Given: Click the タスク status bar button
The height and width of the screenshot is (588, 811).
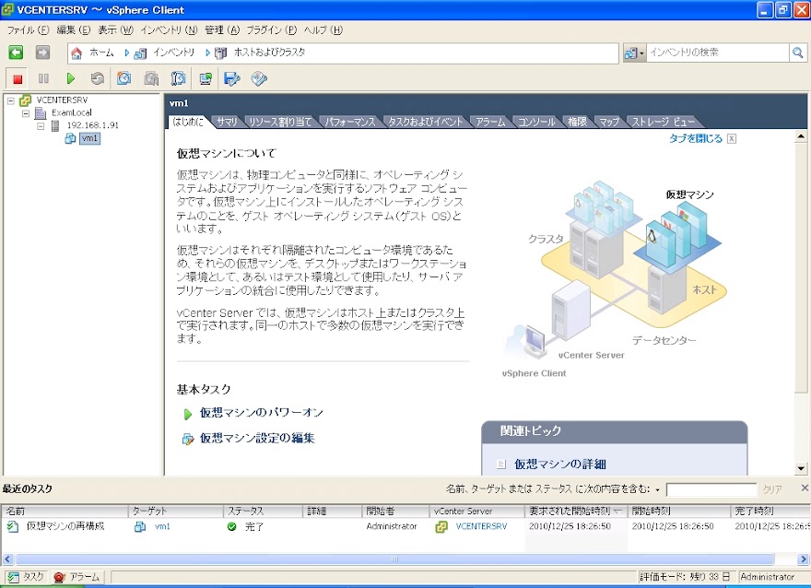Looking at the screenshot, I should point(26,577).
